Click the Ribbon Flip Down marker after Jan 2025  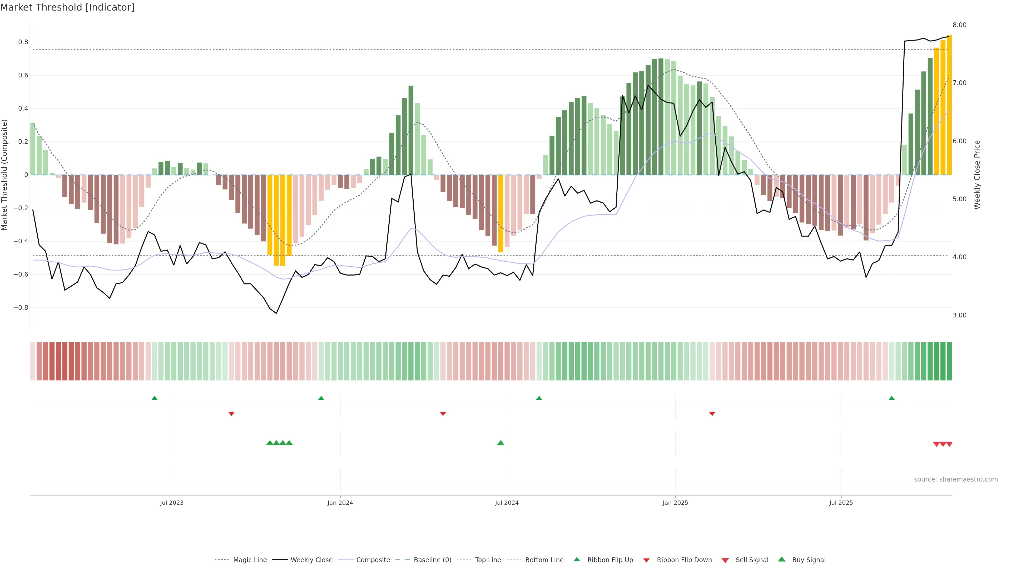pyautogui.click(x=712, y=414)
